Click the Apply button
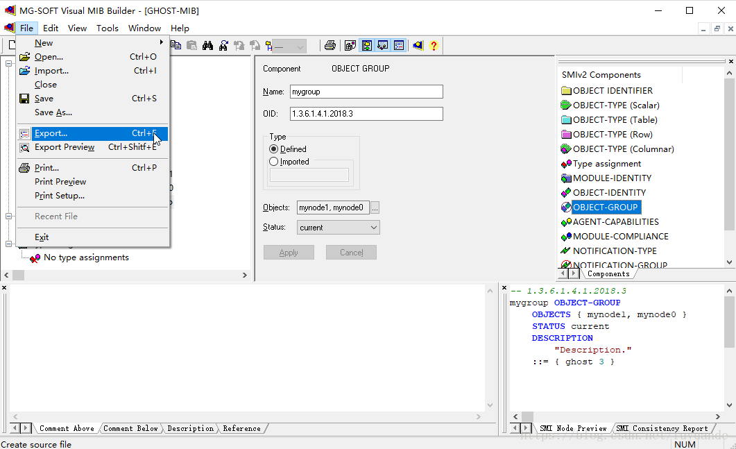736x449 pixels. pos(289,253)
